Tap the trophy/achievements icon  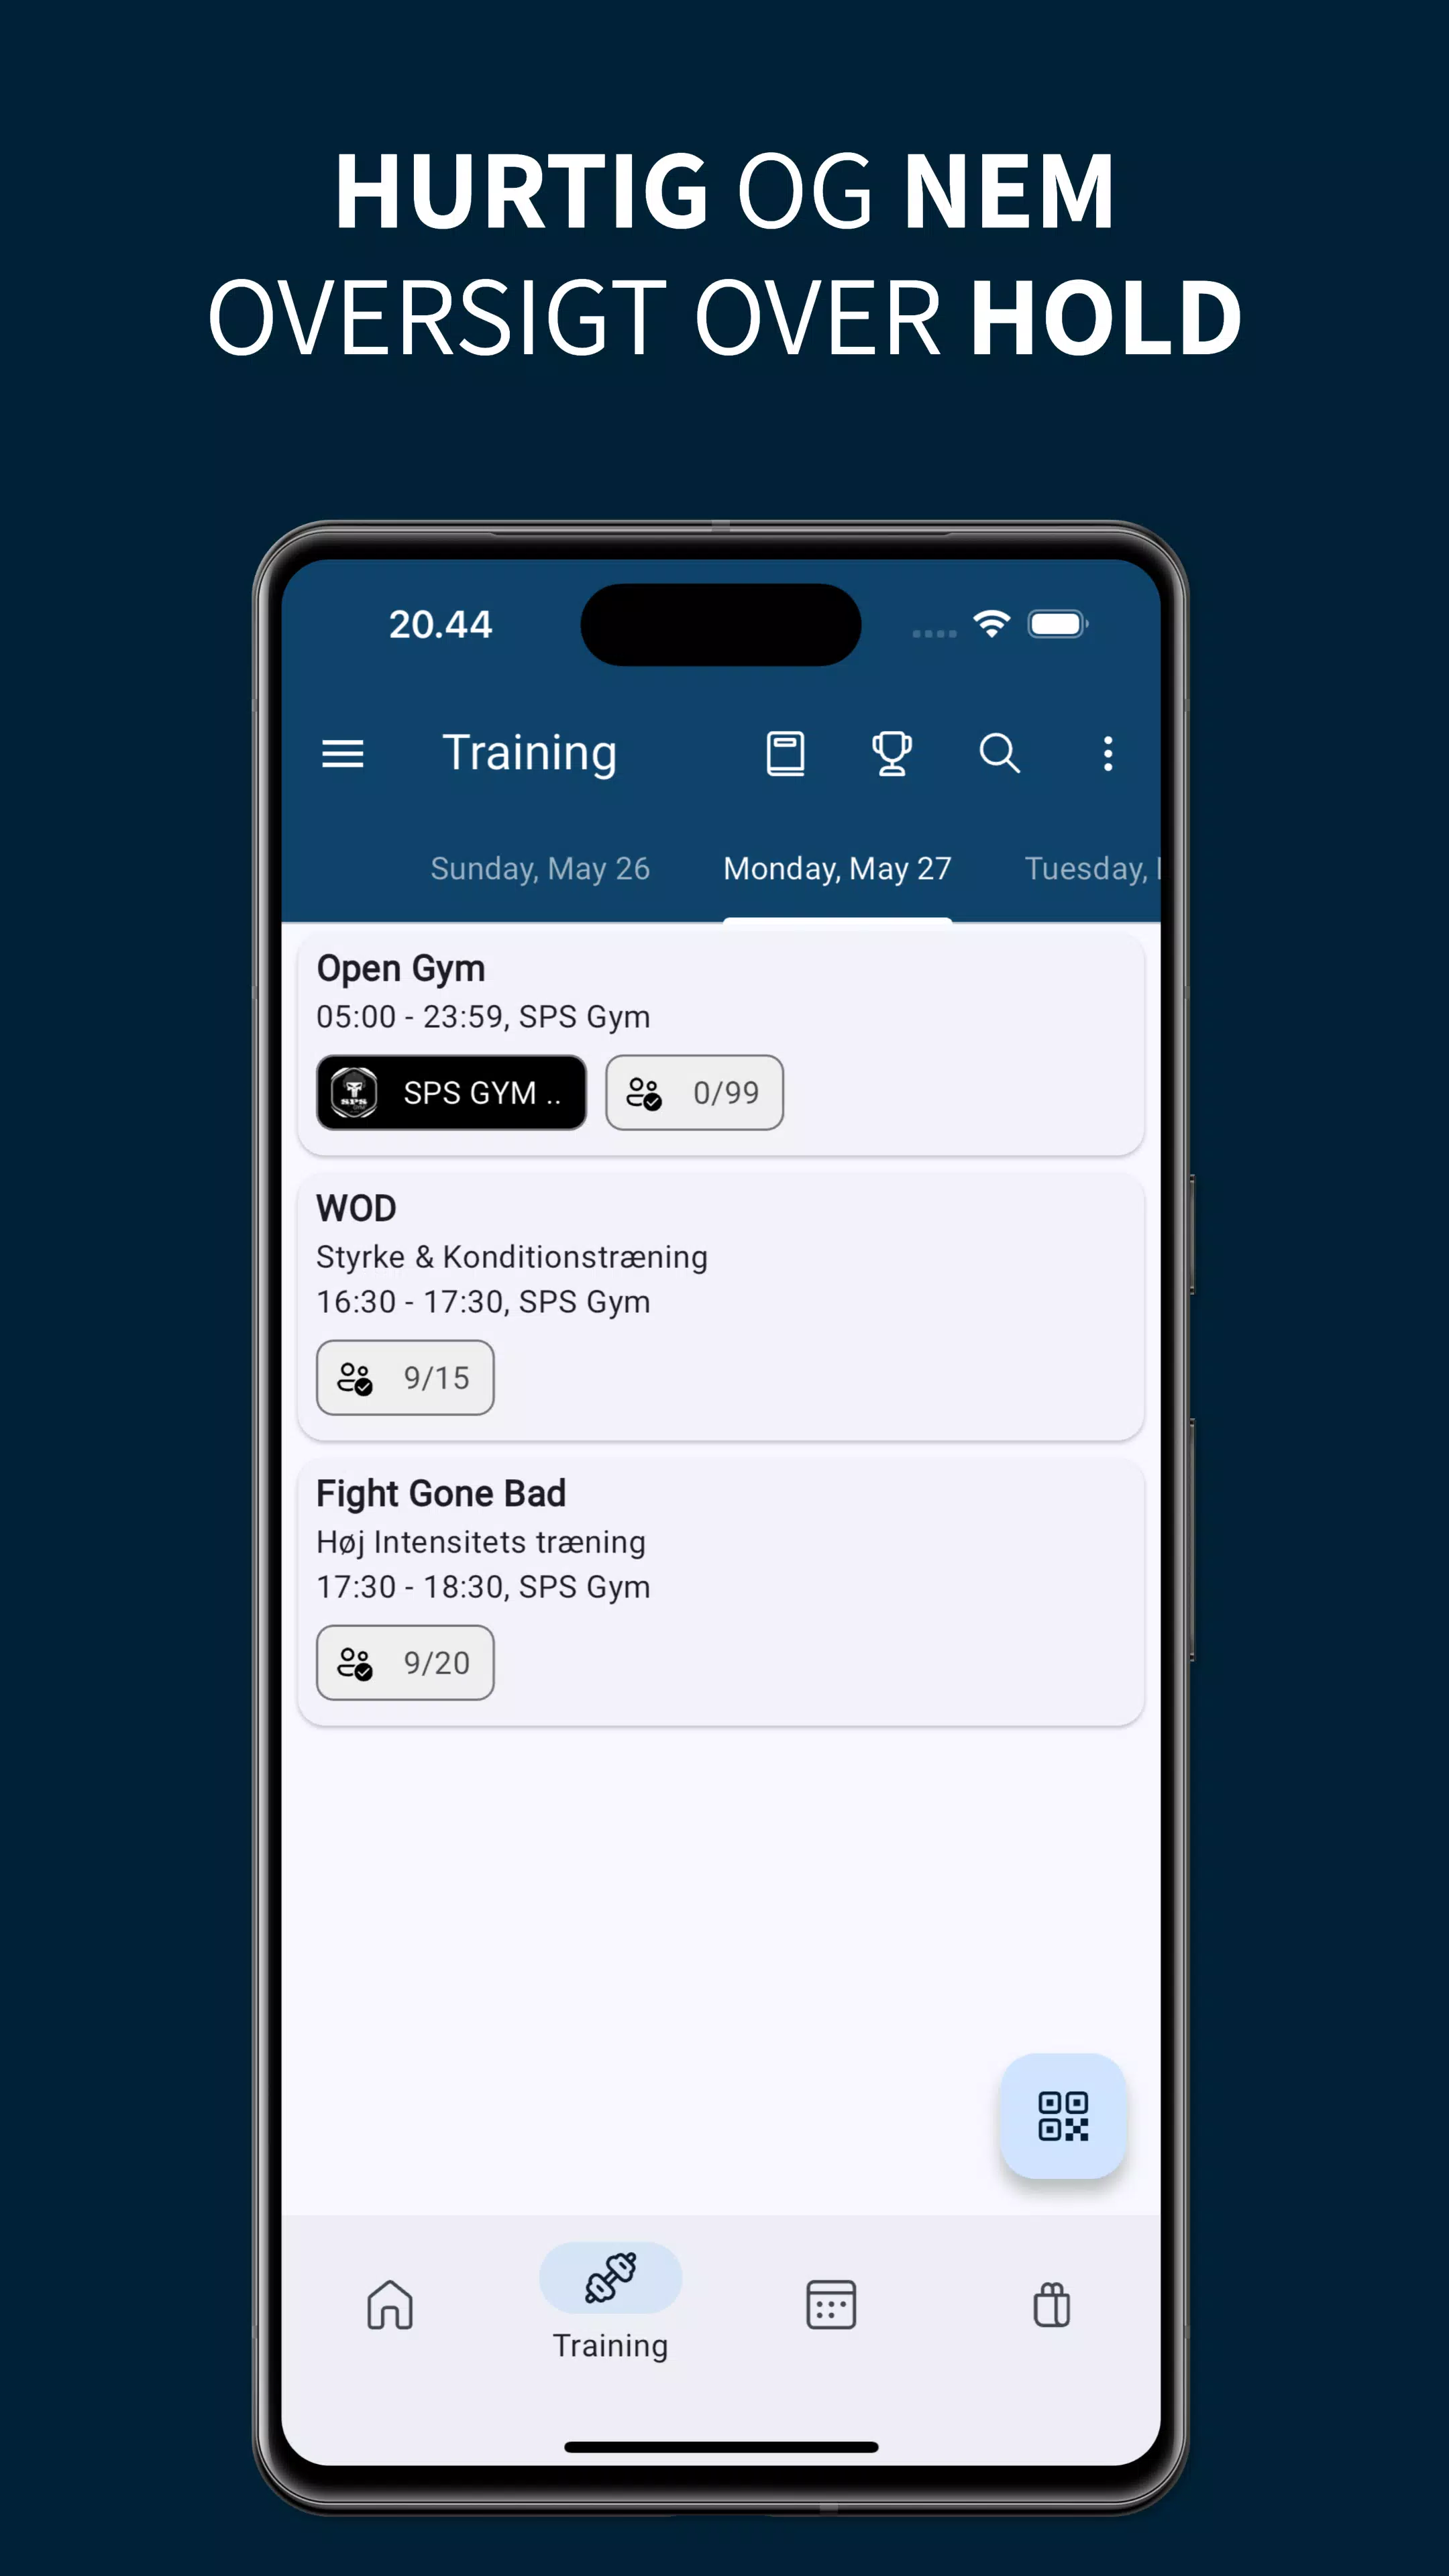click(892, 752)
